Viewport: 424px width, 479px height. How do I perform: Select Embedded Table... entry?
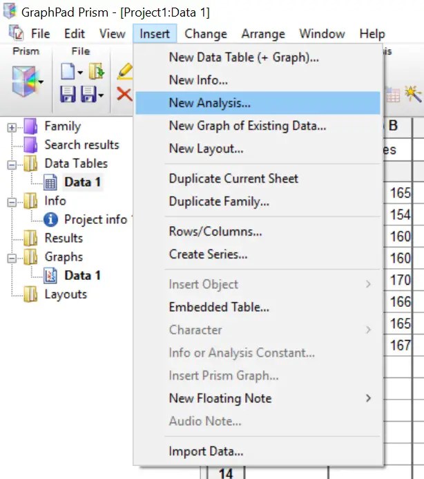tap(258, 307)
